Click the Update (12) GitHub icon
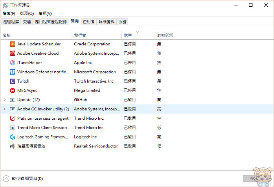274x187 pixels. pyautogui.click(x=13, y=100)
